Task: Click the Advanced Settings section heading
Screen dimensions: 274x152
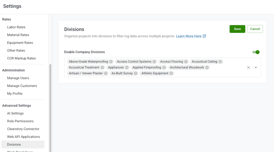Action: (17, 105)
